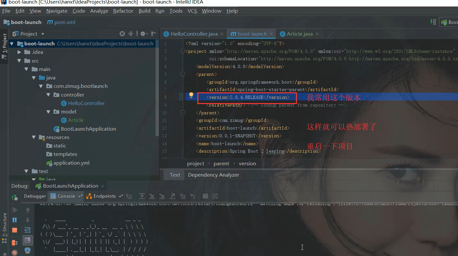
Task: Open the File menu
Action: tap(6, 11)
